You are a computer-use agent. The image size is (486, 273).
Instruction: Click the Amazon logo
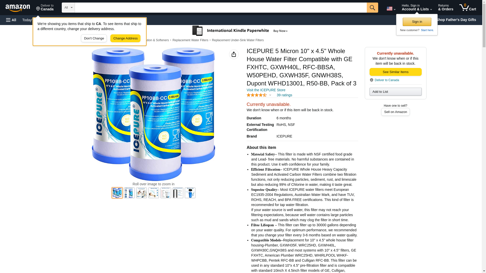click(18, 8)
